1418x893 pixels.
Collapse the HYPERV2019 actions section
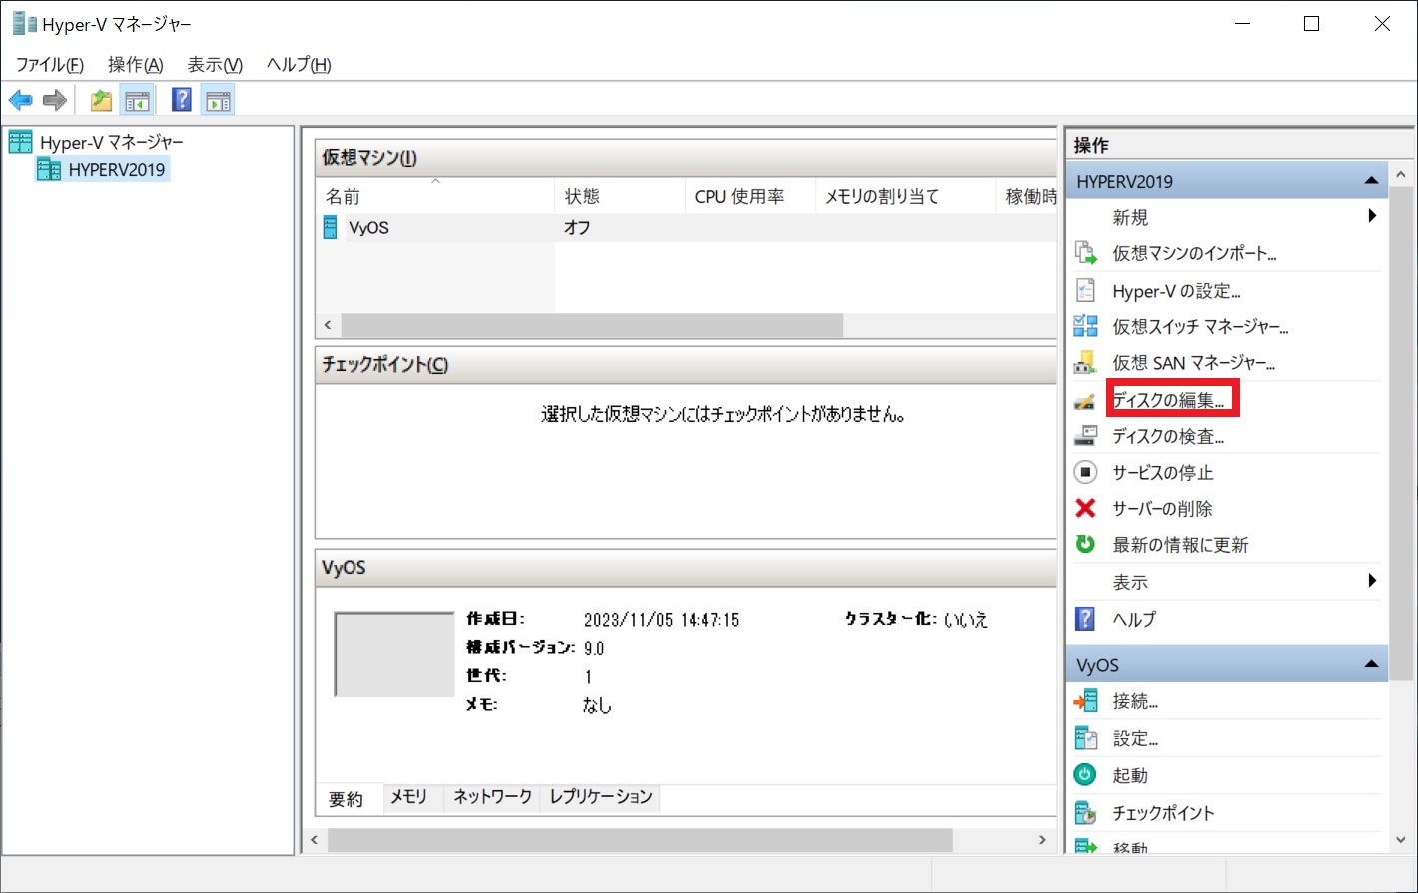click(x=1372, y=181)
